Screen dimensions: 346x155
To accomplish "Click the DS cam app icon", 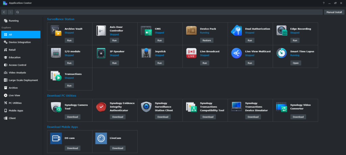I will point(56,138).
